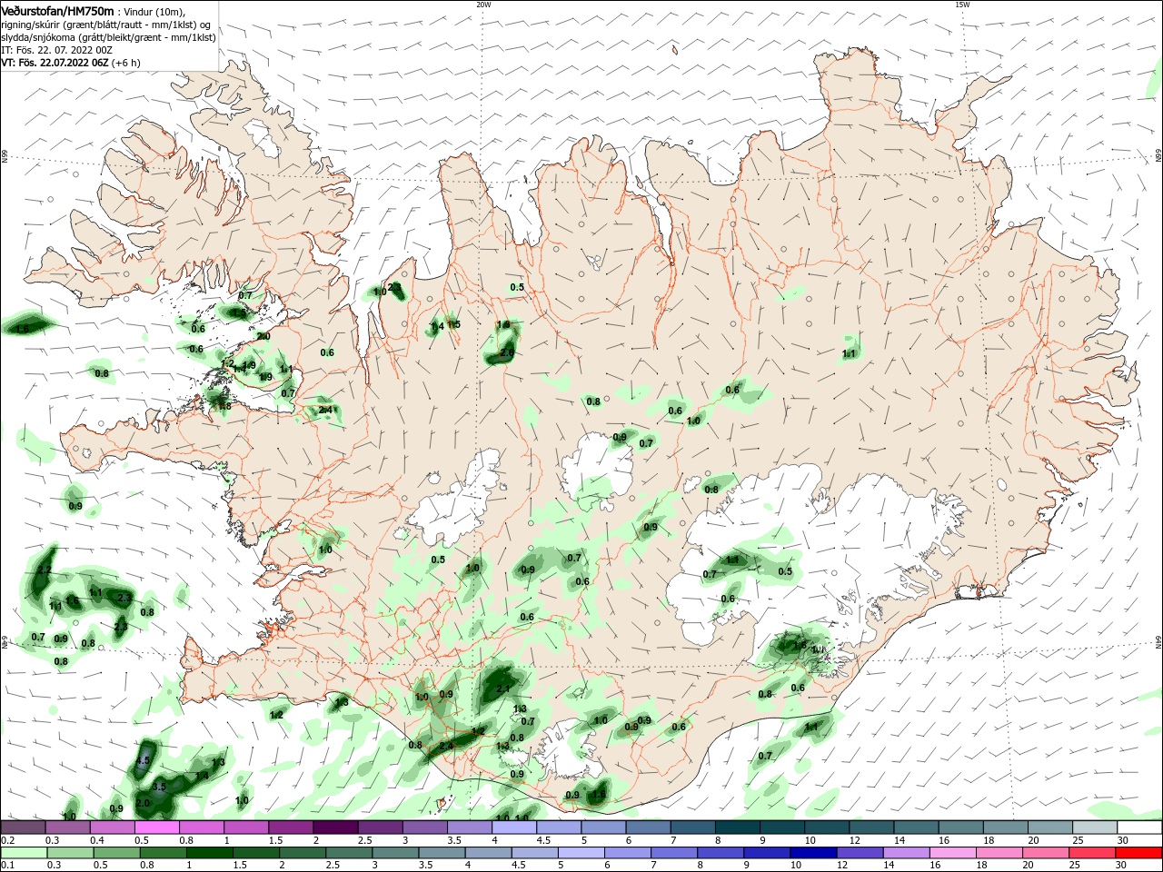Pick lower legend swatch starting at 3
This screenshot has height=872, width=1163.
[393, 853]
